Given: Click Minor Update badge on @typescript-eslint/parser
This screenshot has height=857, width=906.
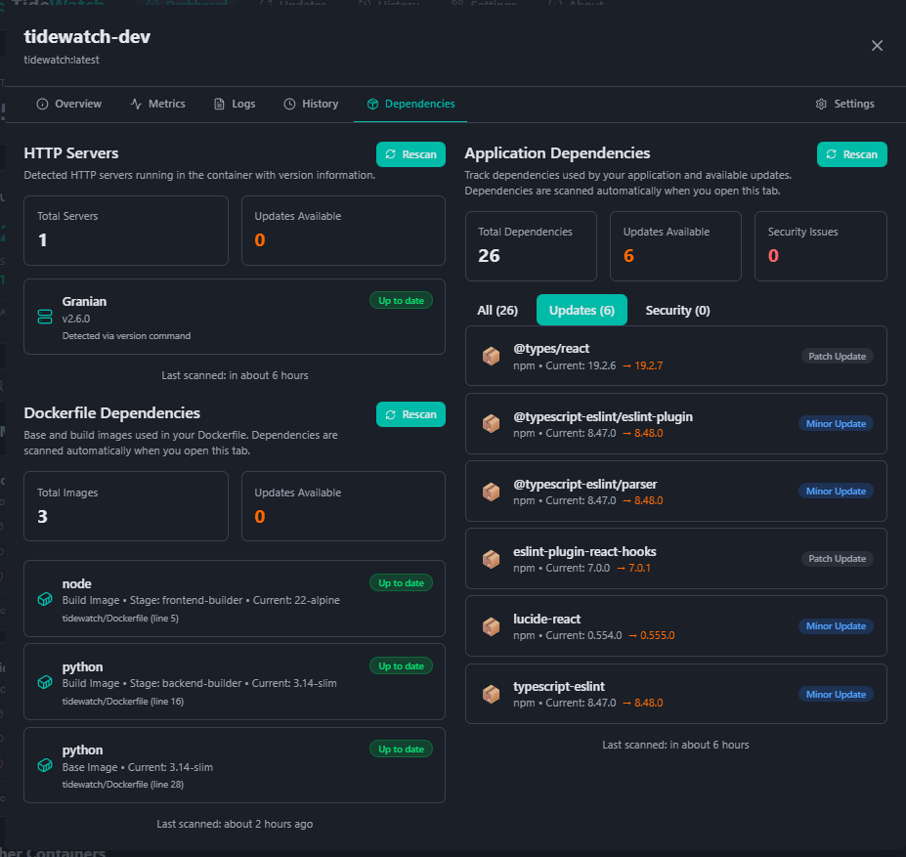Looking at the screenshot, I should [x=836, y=492].
